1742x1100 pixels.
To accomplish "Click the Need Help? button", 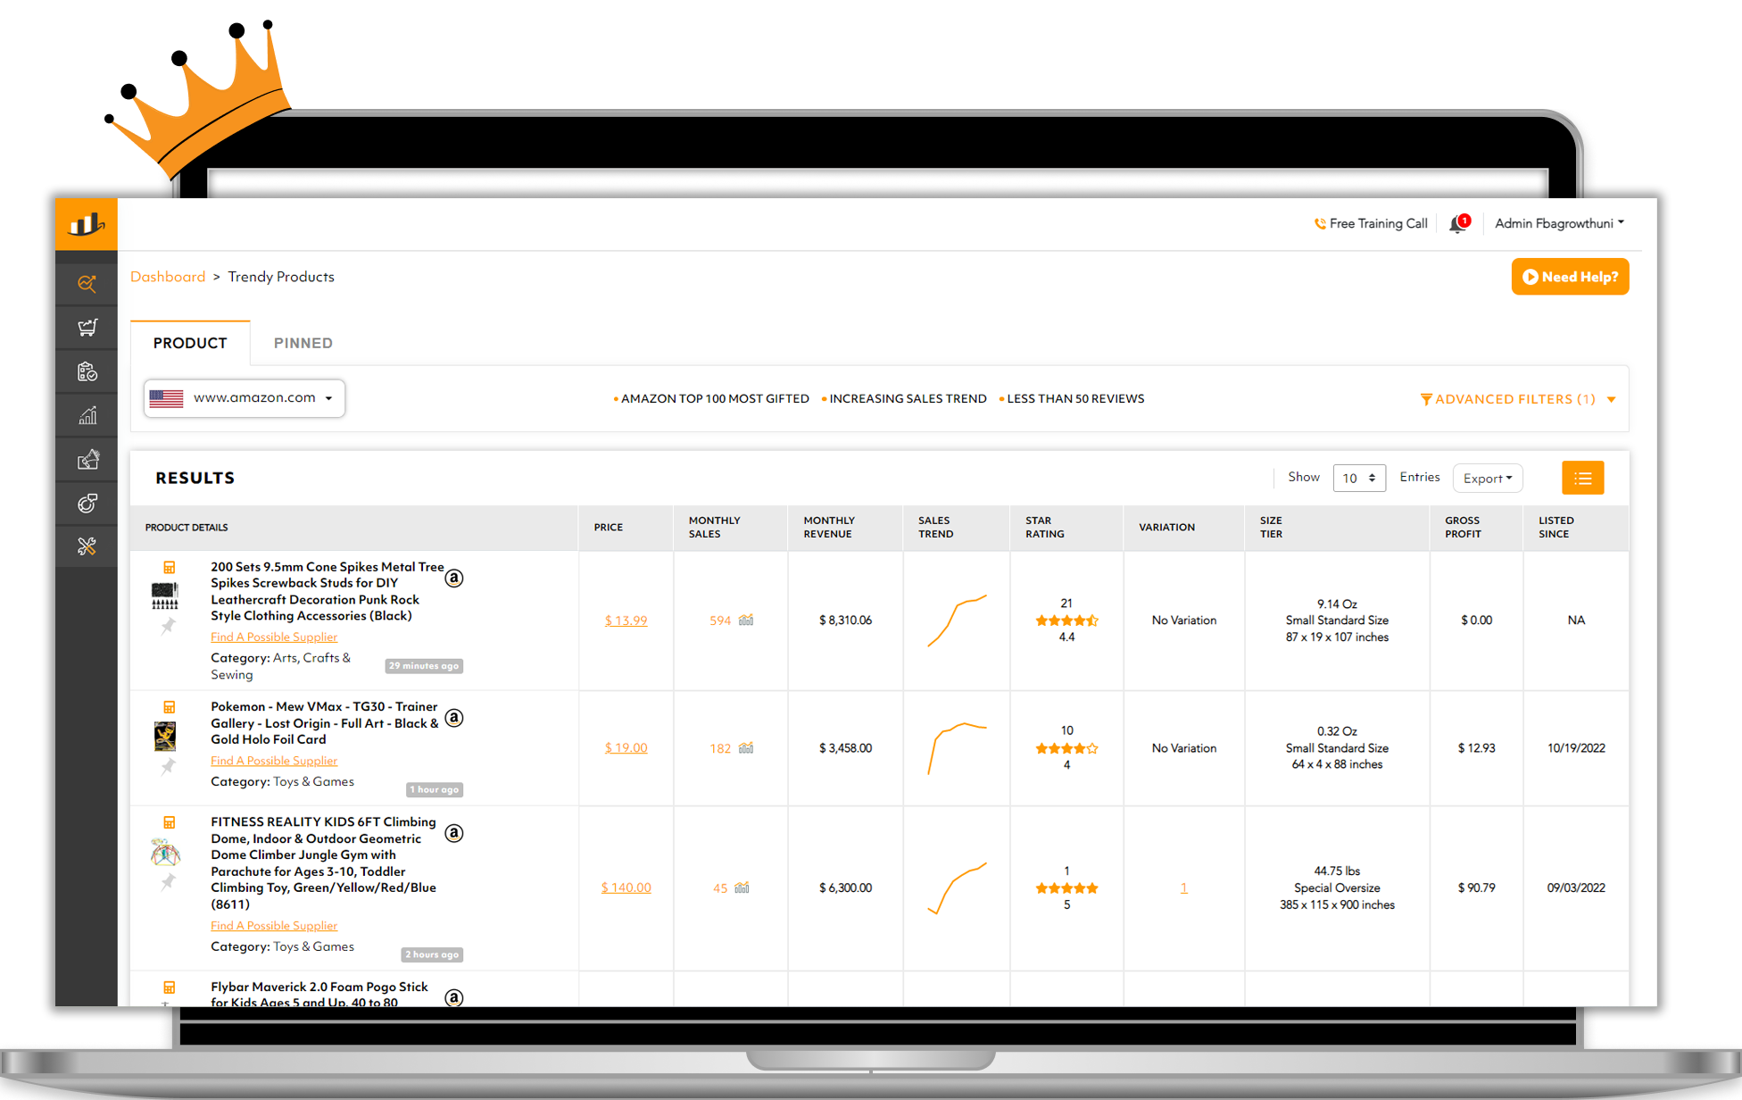I will click(x=1570, y=277).
